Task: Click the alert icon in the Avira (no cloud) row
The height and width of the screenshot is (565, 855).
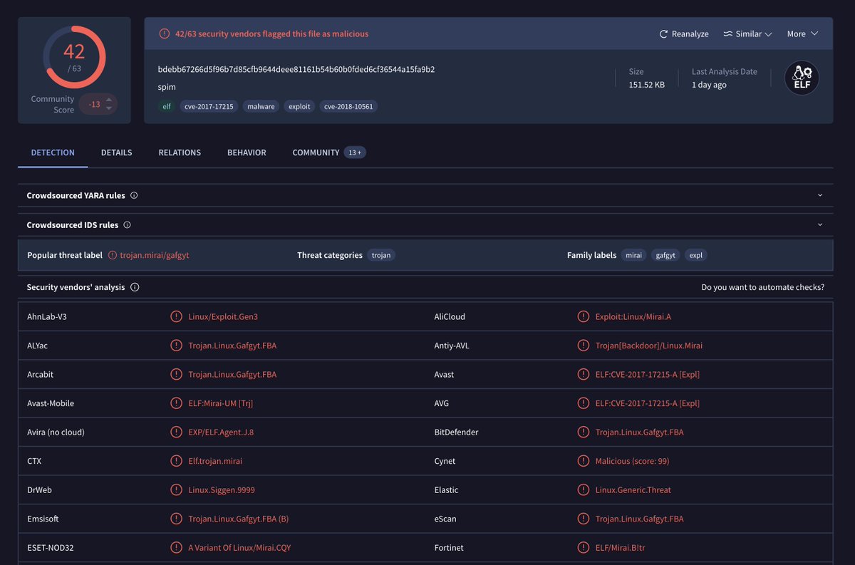Action: point(176,432)
